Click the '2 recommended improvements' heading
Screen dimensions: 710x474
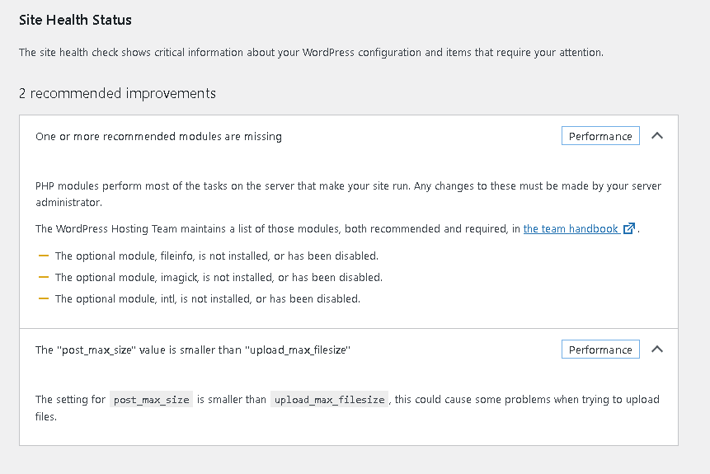(x=117, y=93)
